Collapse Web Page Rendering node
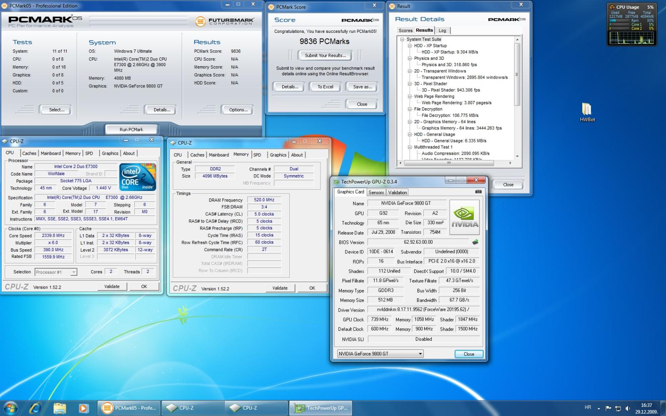The height and width of the screenshot is (416, 666). (410, 97)
